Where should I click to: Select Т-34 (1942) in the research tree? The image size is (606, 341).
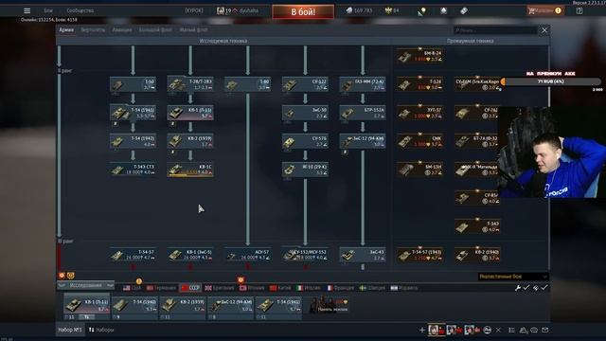[133, 141]
